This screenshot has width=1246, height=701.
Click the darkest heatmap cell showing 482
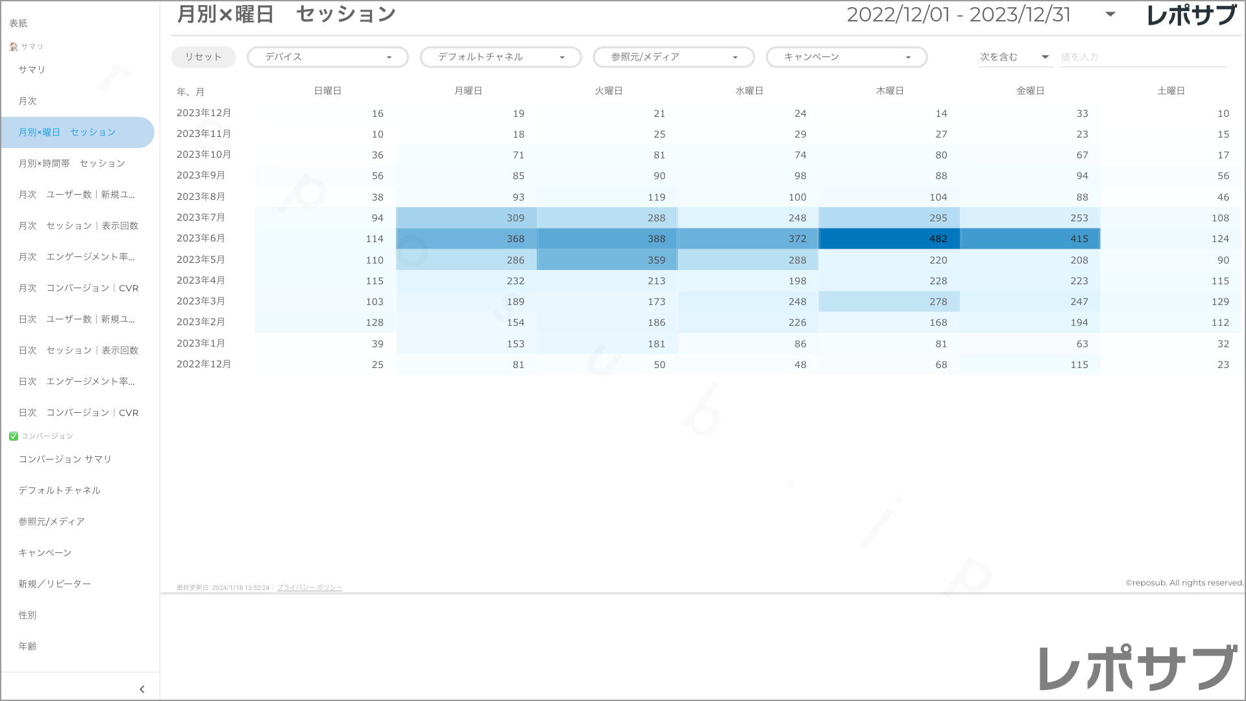point(889,239)
